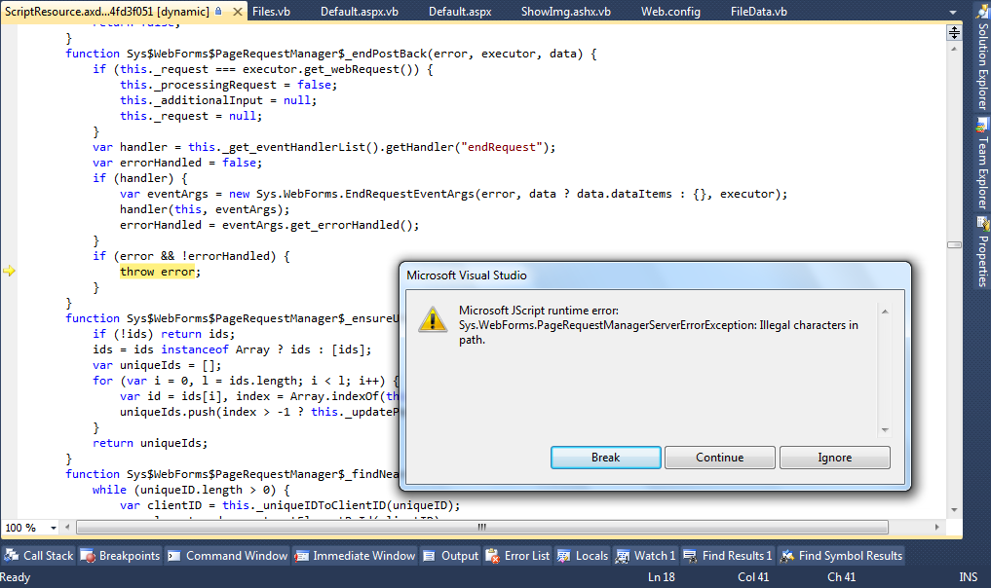Click the Locals icon
Viewport: 991px width, 588px height.
(564, 556)
